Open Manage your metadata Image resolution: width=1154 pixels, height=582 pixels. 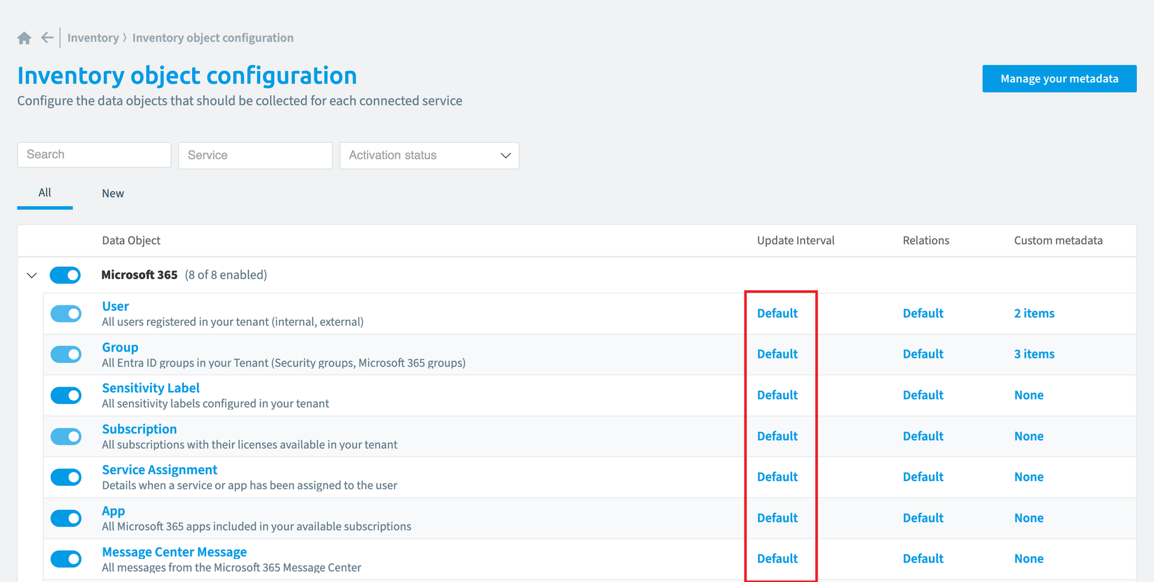click(x=1059, y=78)
